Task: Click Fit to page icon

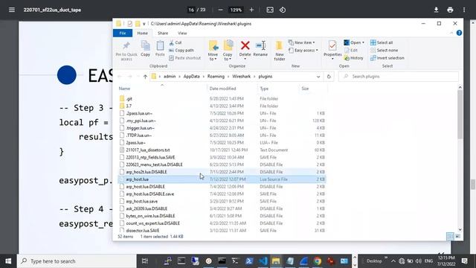Action: pos(270,10)
